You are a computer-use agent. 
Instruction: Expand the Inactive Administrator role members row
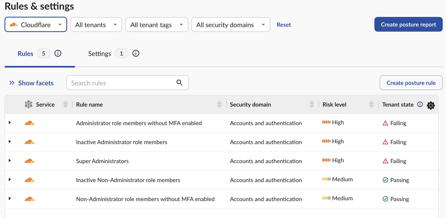(x=10, y=142)
